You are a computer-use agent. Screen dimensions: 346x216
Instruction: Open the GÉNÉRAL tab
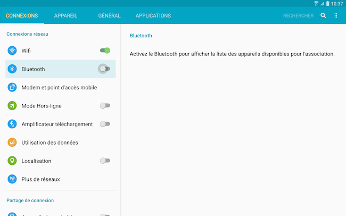pyautogui.click(x=109, y=15)
